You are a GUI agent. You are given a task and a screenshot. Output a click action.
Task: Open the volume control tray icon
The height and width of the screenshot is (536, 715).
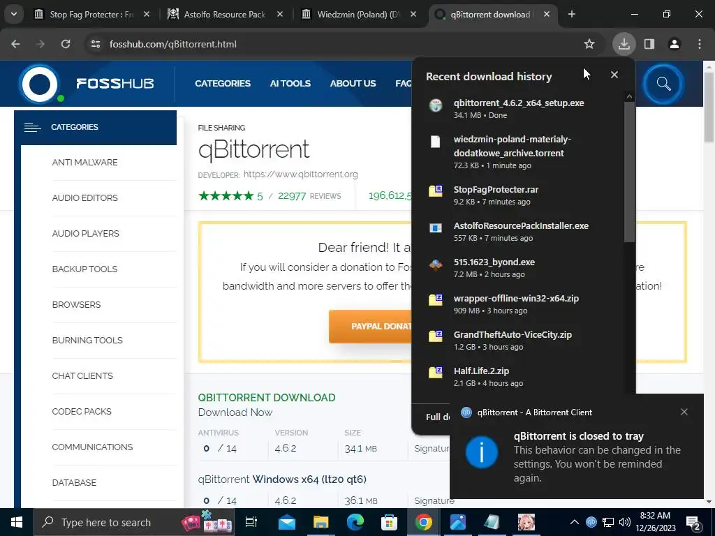tap(625, 522)
